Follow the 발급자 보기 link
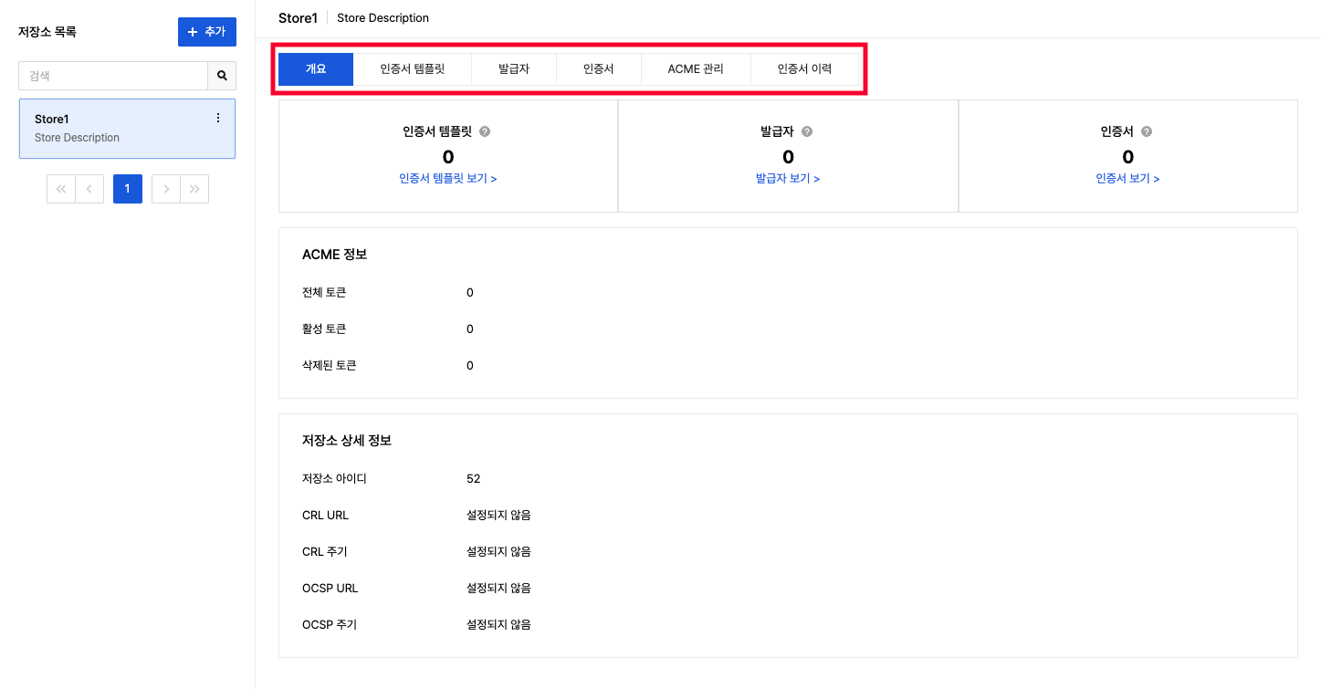 pyautogui.click(x=788, y=179)
